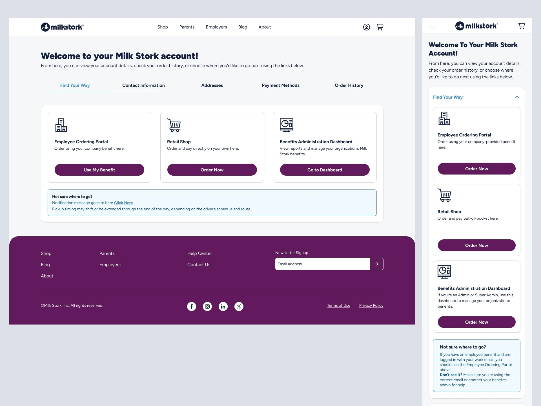Viewport: 541px width, 406px height.
Task: Click the Milk Stork logo in the desktop header
Action: [62, 27]
